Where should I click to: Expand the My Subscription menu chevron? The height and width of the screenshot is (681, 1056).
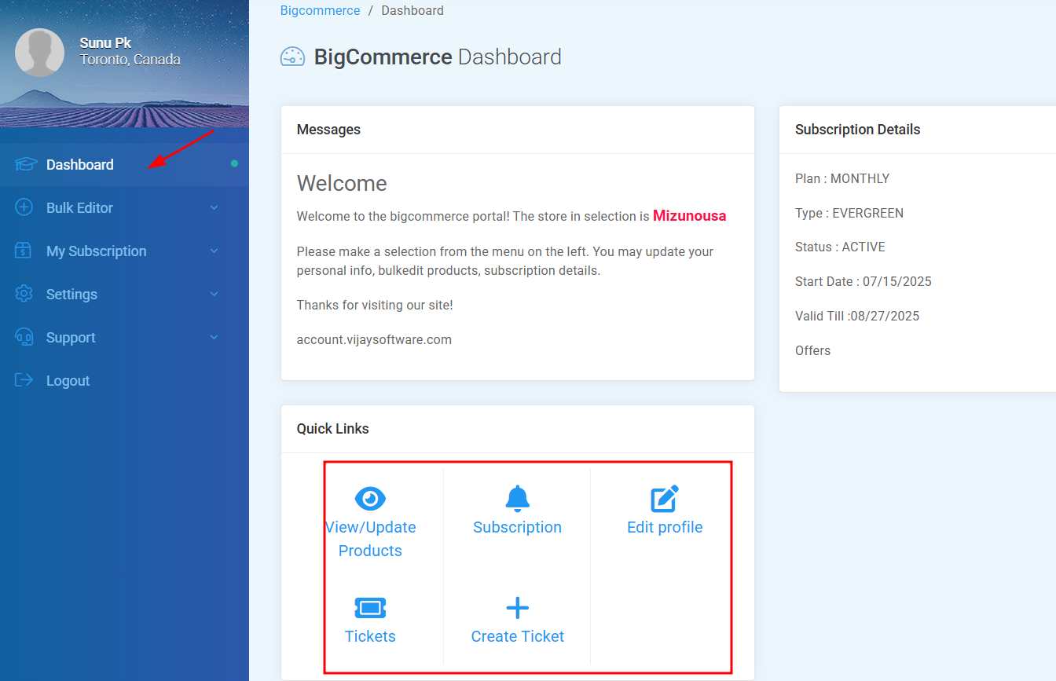coord(214,251)
